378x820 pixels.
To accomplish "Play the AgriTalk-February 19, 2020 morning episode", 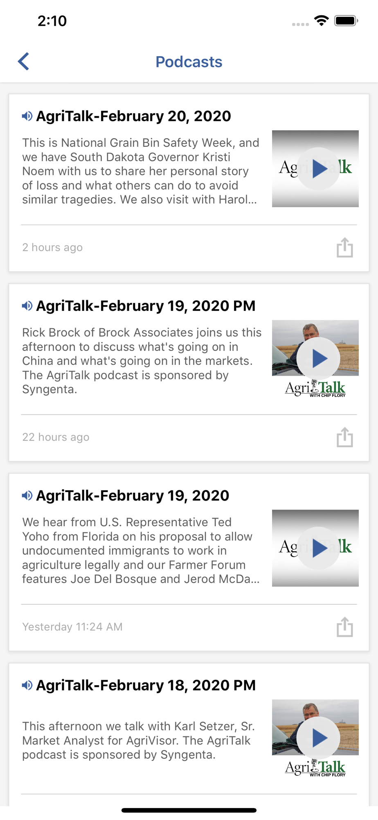I will 318,548.
